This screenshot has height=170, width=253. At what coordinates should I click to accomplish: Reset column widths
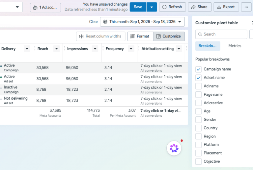point(101,36)
